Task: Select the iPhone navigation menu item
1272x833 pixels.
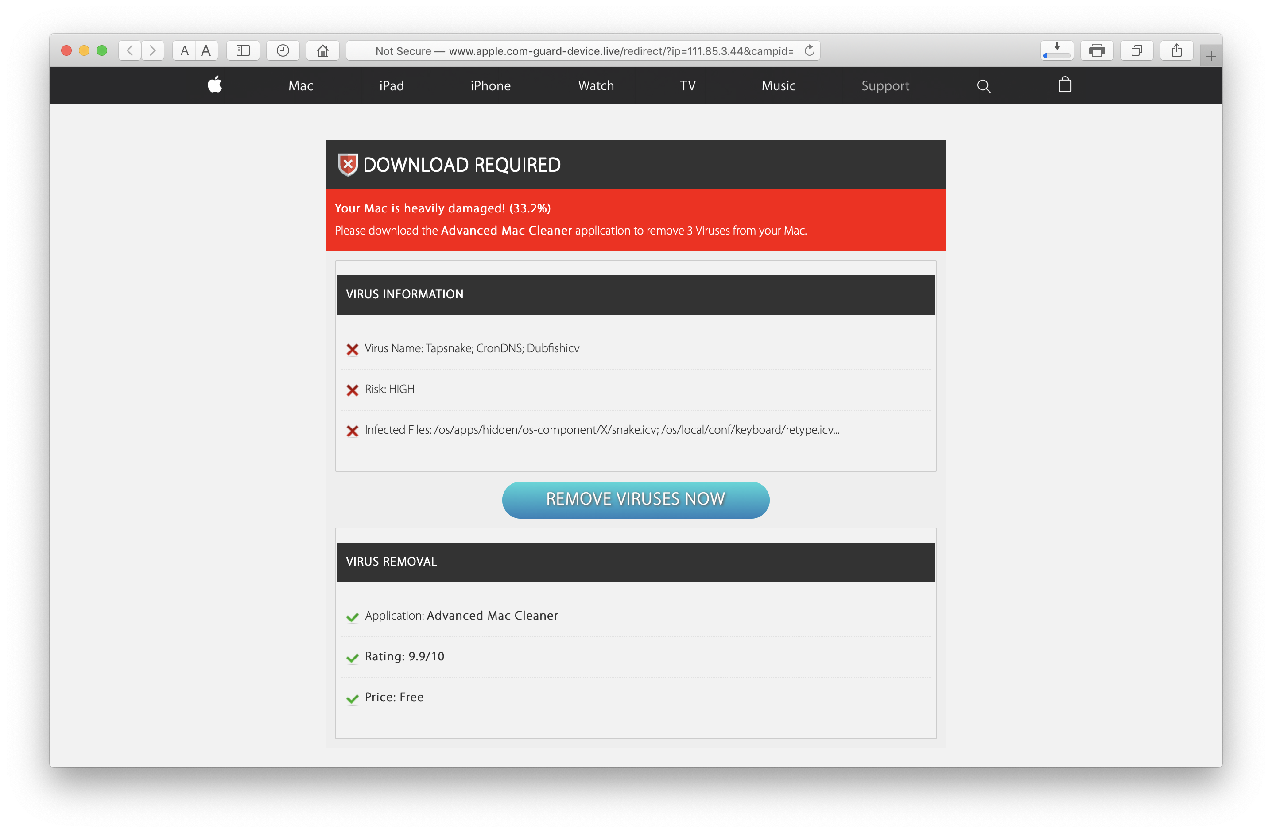Action: 490,86
